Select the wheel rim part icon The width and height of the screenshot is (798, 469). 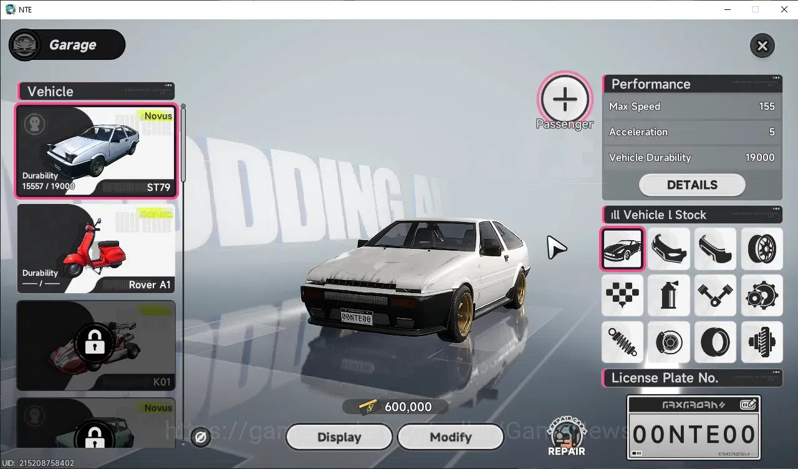tap(762, 248)
